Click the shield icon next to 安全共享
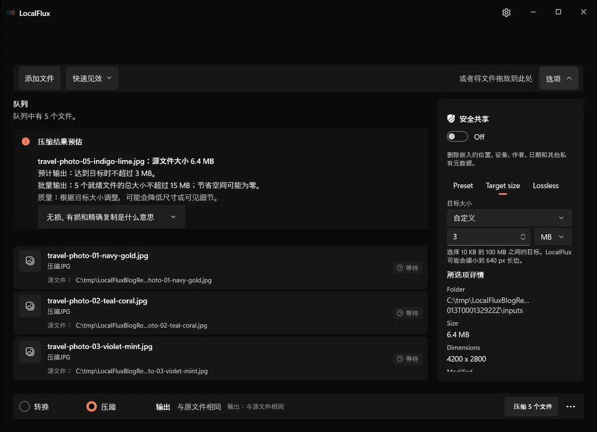 click(451, 119)
